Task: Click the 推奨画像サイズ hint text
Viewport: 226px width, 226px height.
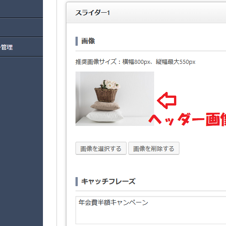Action: [x=135, y=62]
